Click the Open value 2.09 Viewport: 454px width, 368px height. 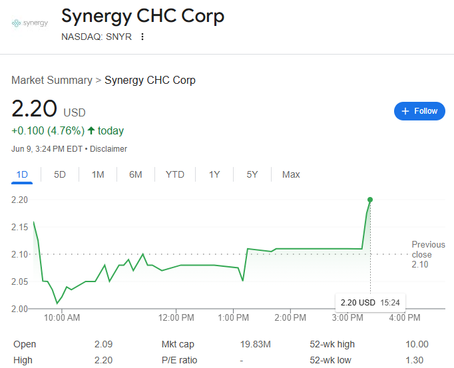coord(103,344)
